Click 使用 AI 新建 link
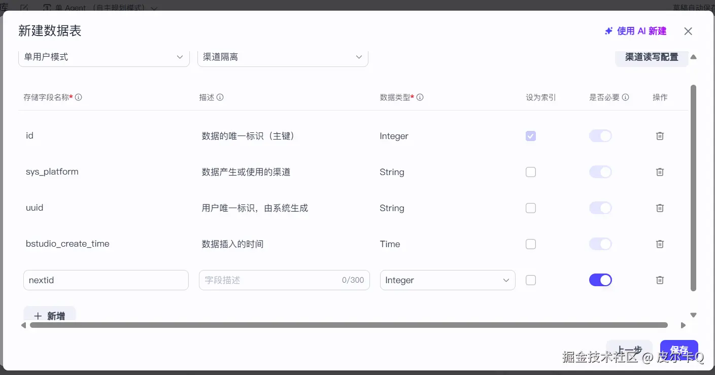Screen dimensions: 715x375 [635, 31]
